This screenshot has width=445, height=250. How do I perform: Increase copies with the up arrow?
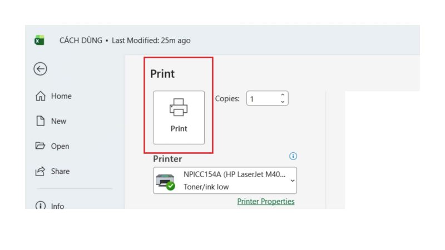[283, 95]
